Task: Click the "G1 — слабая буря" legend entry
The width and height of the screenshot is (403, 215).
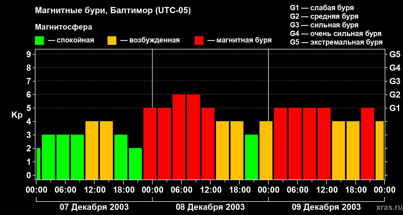Action: click(322, 8)
